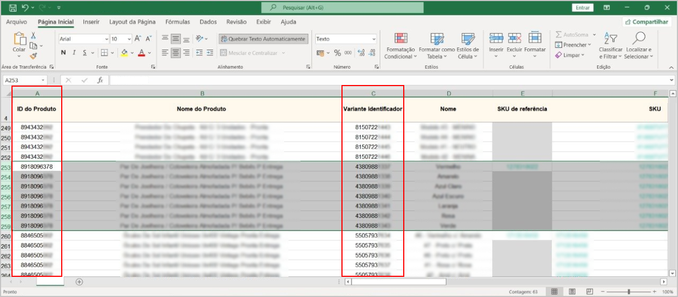The width and height of the screenshot is (678, 297).
Task: Open Formatação Condicional menu
Action: coord(400,45)
